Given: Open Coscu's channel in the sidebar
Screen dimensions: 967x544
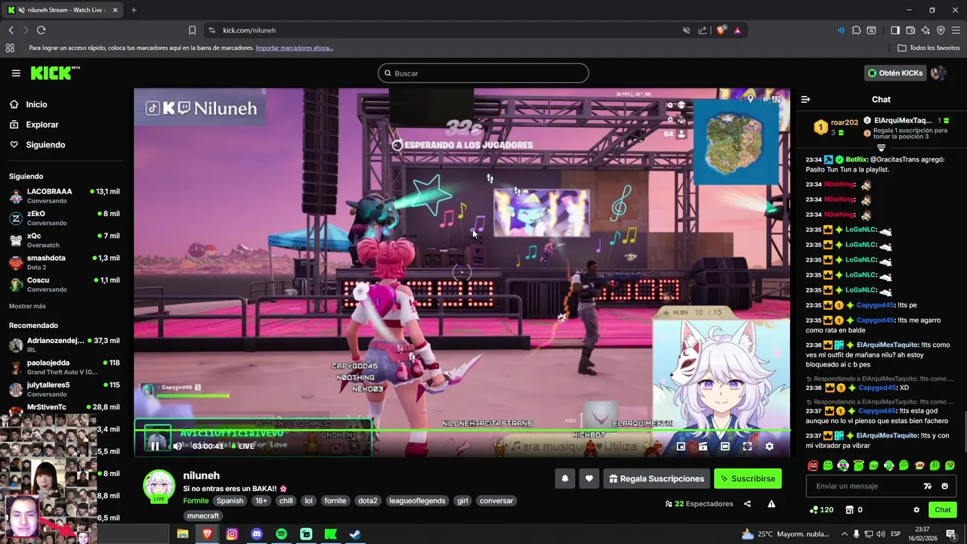Looking at the screenshot, I should (64, 284).
